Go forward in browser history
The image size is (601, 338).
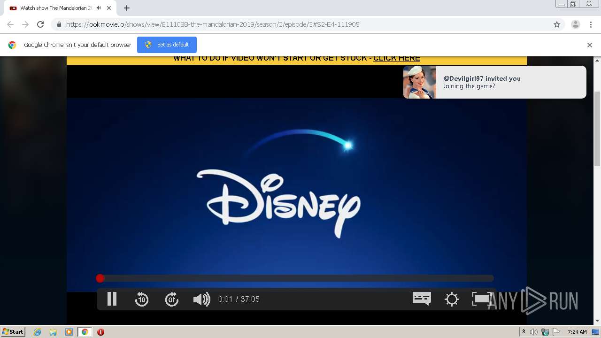pos(25,24)
